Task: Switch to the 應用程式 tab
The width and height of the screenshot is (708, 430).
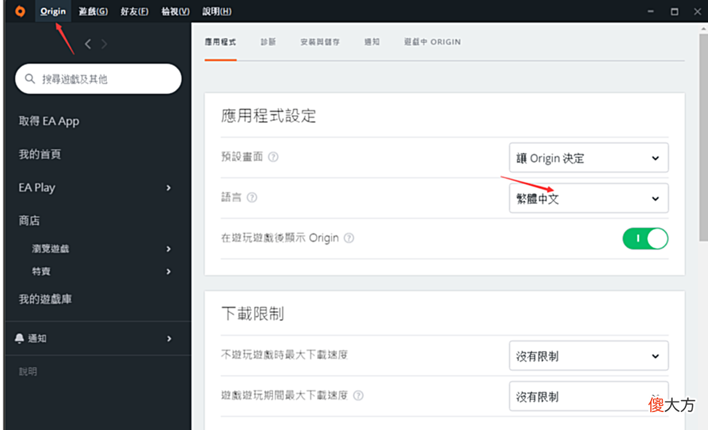Action: click(x=220, y=42)
